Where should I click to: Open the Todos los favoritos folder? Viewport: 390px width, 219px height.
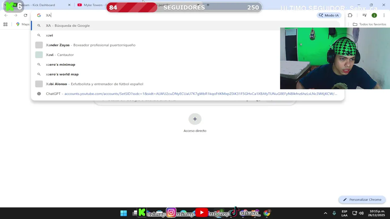[369, 24]
